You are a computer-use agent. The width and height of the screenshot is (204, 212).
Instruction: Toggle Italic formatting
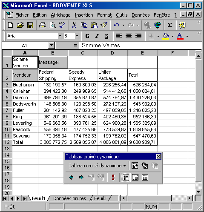coord(97,36)
